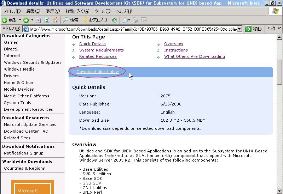Image resolution: width=283 pixels, height=194 pixels.
Task: Go forward with the green Forward arrow
Action: (26, 20)
